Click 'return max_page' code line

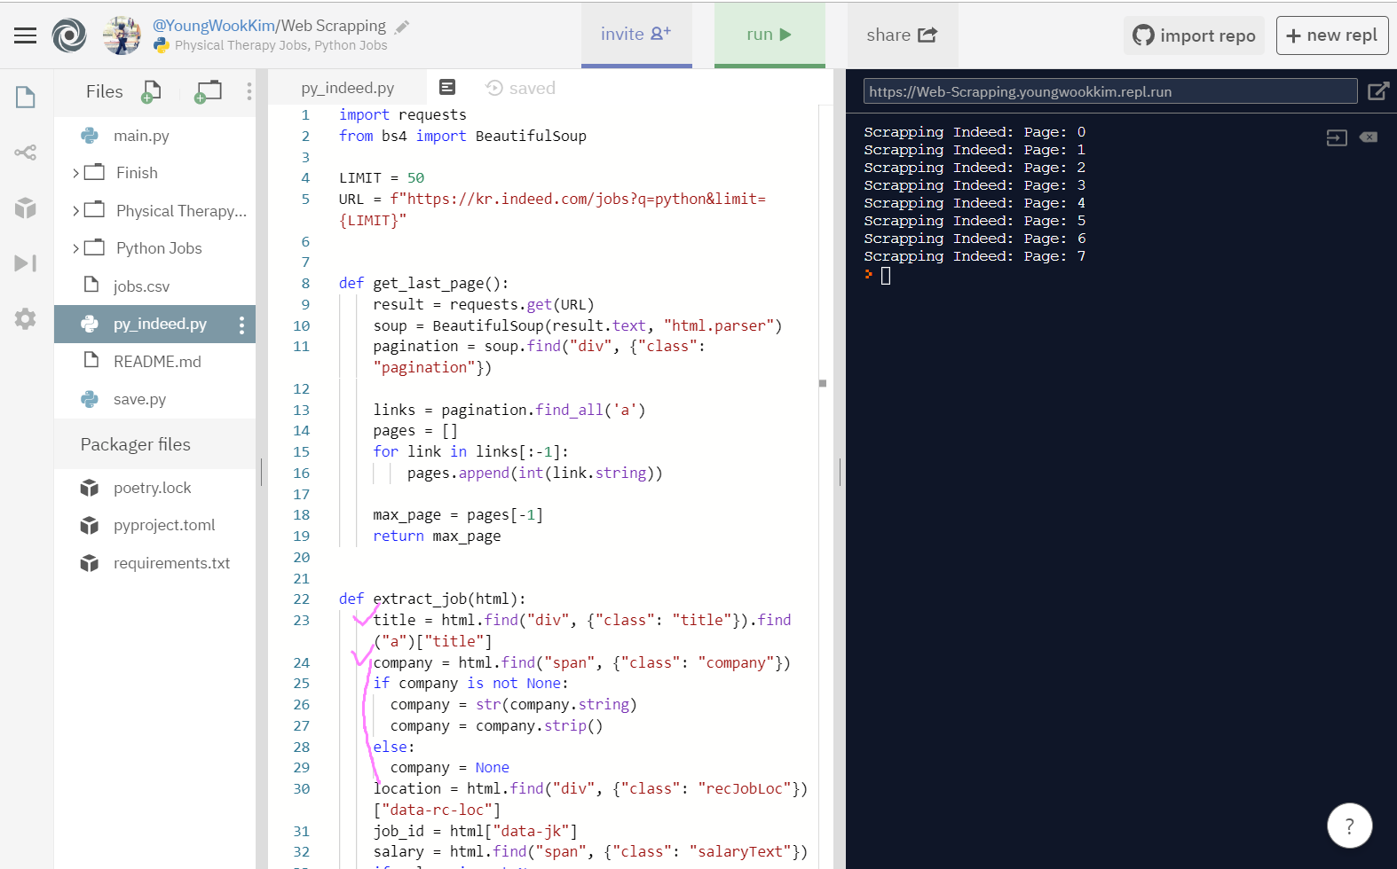[x=437, y=536]
